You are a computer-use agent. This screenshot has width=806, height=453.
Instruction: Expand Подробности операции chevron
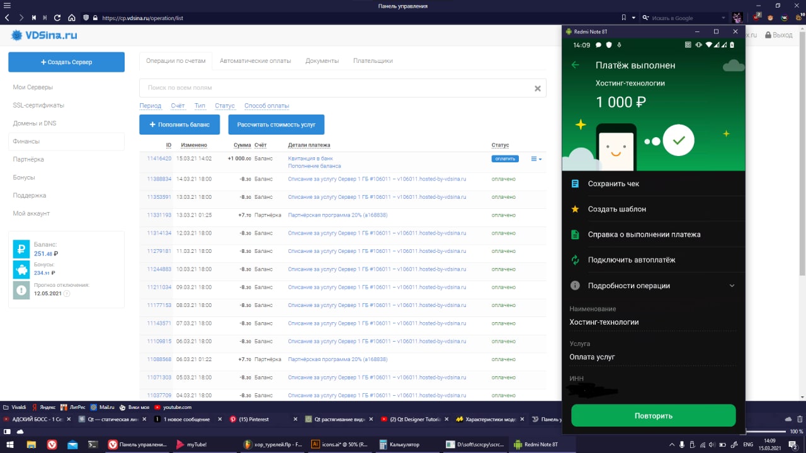(x=732, y=286)
